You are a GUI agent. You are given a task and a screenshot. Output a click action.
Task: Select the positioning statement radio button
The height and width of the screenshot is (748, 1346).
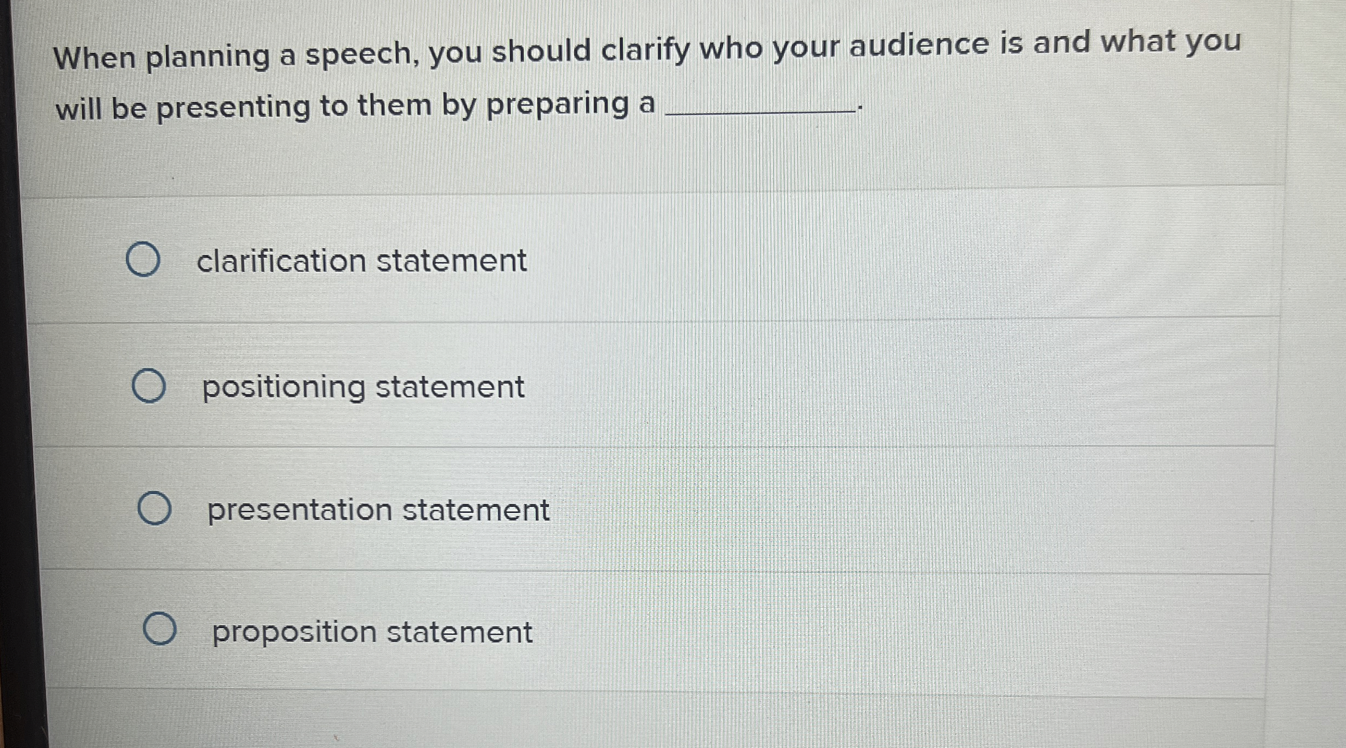(x=149, y=387)
